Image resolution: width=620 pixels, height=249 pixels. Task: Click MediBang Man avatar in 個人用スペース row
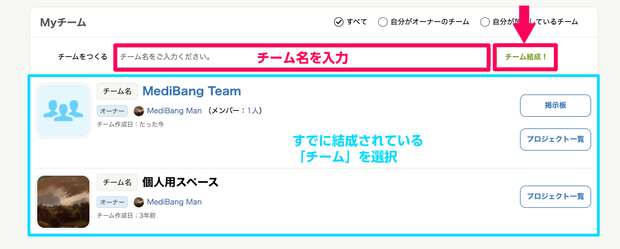pos(138,202)
